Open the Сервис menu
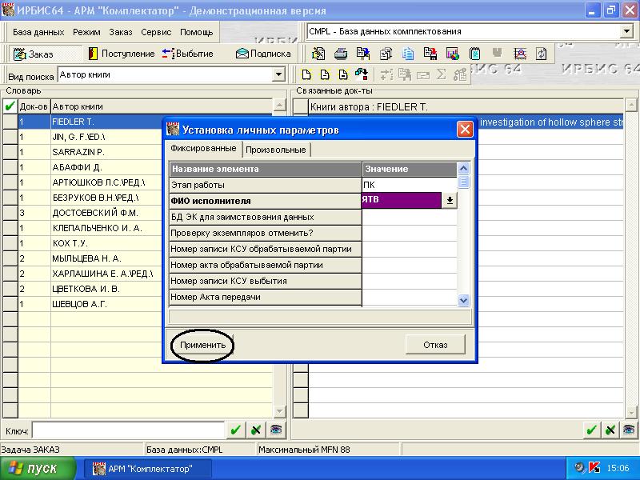Image resolution: width=640 pixels, height=480 pixels. (156, 32)
